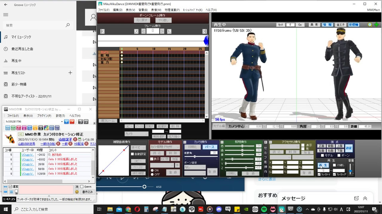Go back in Groove Music
The width and height of the screenshot is (382, 214).
pyautogui.click(x=6, y=5)
